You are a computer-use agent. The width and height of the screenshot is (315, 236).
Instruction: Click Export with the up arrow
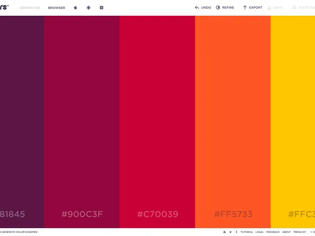pyautogui.click(x=253, y=8)
